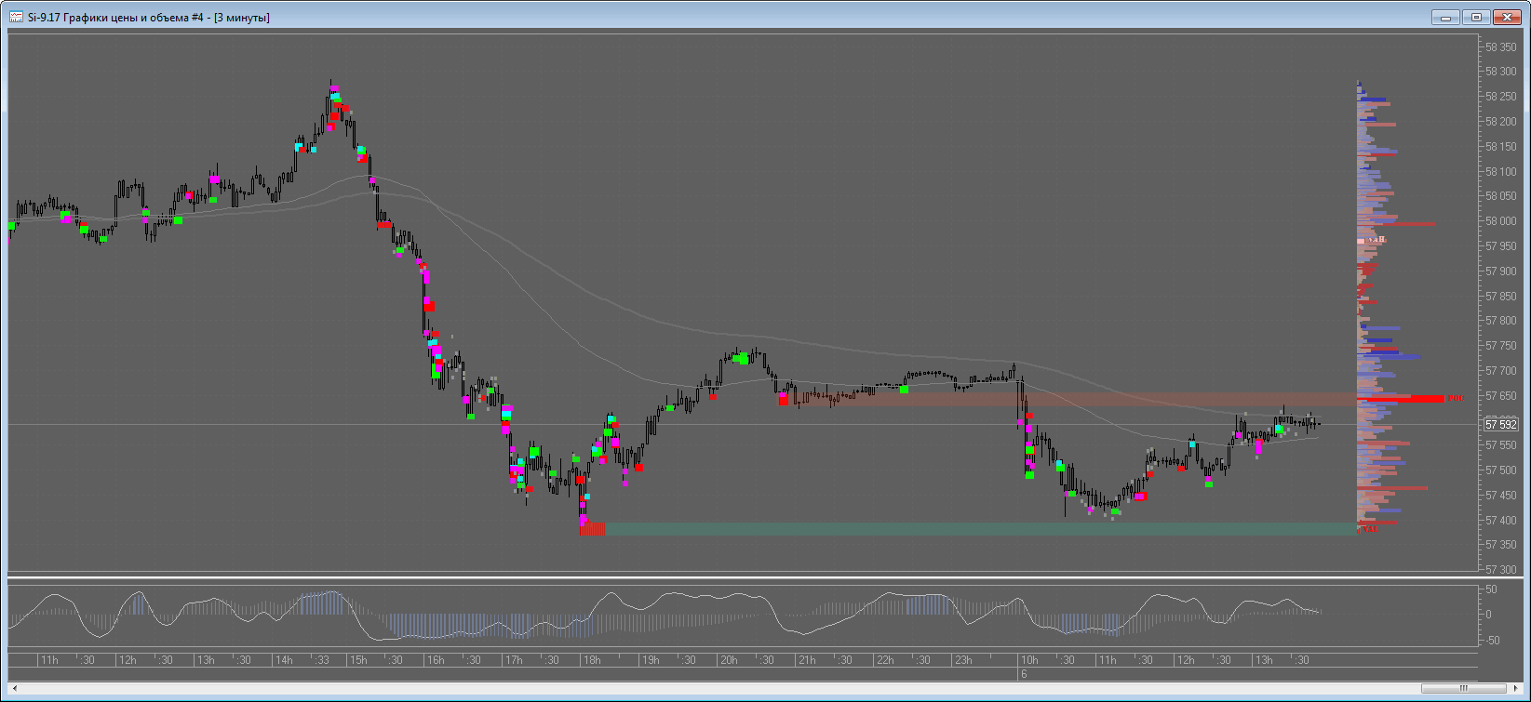Click the 57 950 price axis label
Viewport: 1531px width, 702px height.
tap(1503, 246)
